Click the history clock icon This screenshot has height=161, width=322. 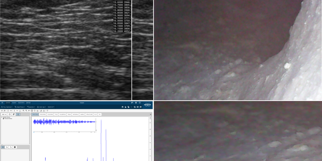pyautogui.click(x=9, y=114)
